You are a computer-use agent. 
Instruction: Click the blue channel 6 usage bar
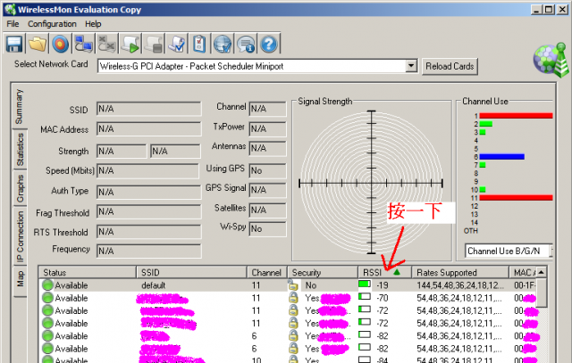click(x=501, y=157)
